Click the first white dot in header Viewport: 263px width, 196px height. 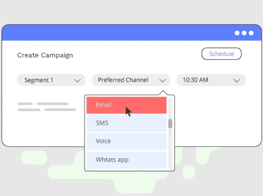tap(237, 33)
